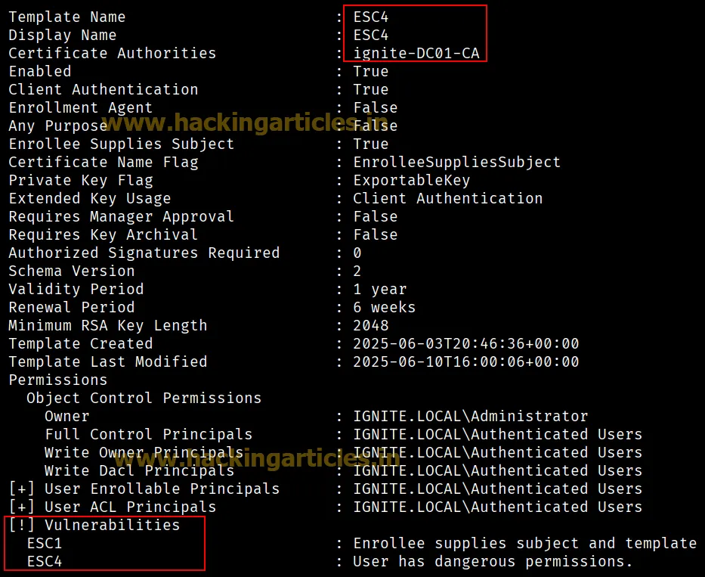Click the "[+]" marker before User Enrollable Principals
The image size is (705, 577).
[22, 489]
